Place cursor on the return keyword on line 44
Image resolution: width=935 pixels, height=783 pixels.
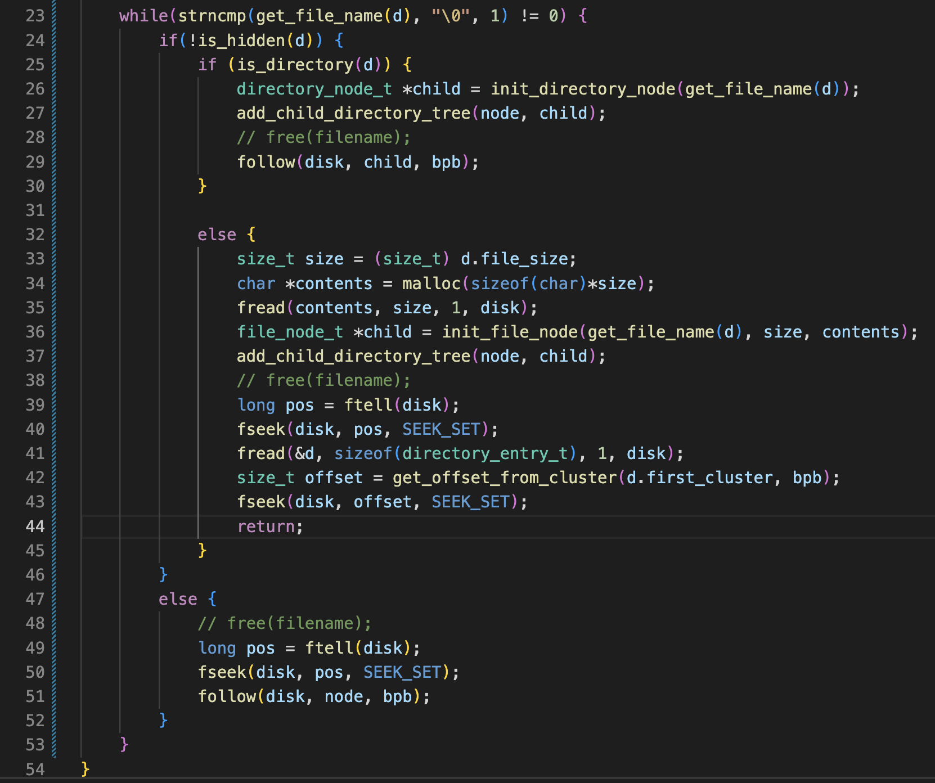[x=266, y=526]
